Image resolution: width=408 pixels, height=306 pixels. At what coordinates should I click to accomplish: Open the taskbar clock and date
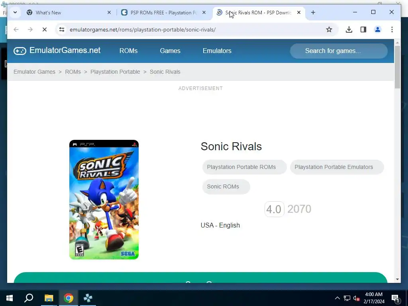tap(374, 298)
